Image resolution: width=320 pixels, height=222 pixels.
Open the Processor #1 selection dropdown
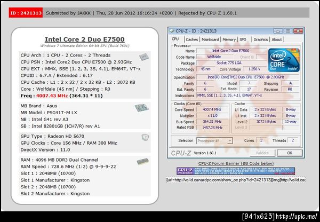coord(214,141)
